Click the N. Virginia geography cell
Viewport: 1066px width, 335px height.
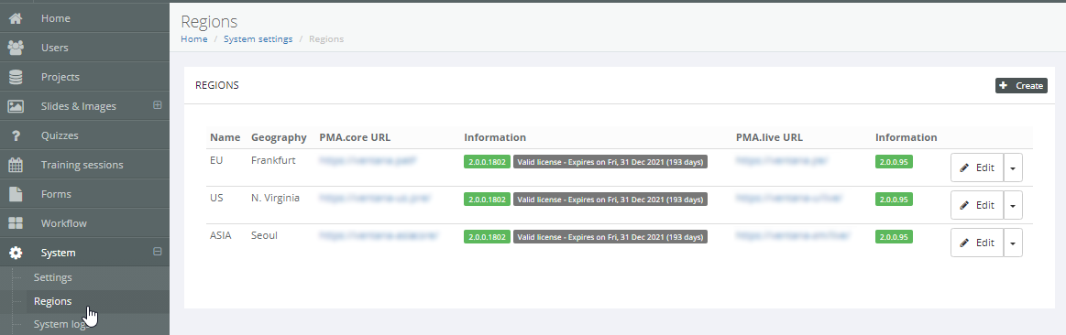pos(275,198)
